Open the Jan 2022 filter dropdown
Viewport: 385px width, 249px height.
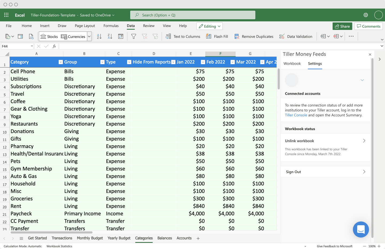pyautogui.click(x=203, y=62)
